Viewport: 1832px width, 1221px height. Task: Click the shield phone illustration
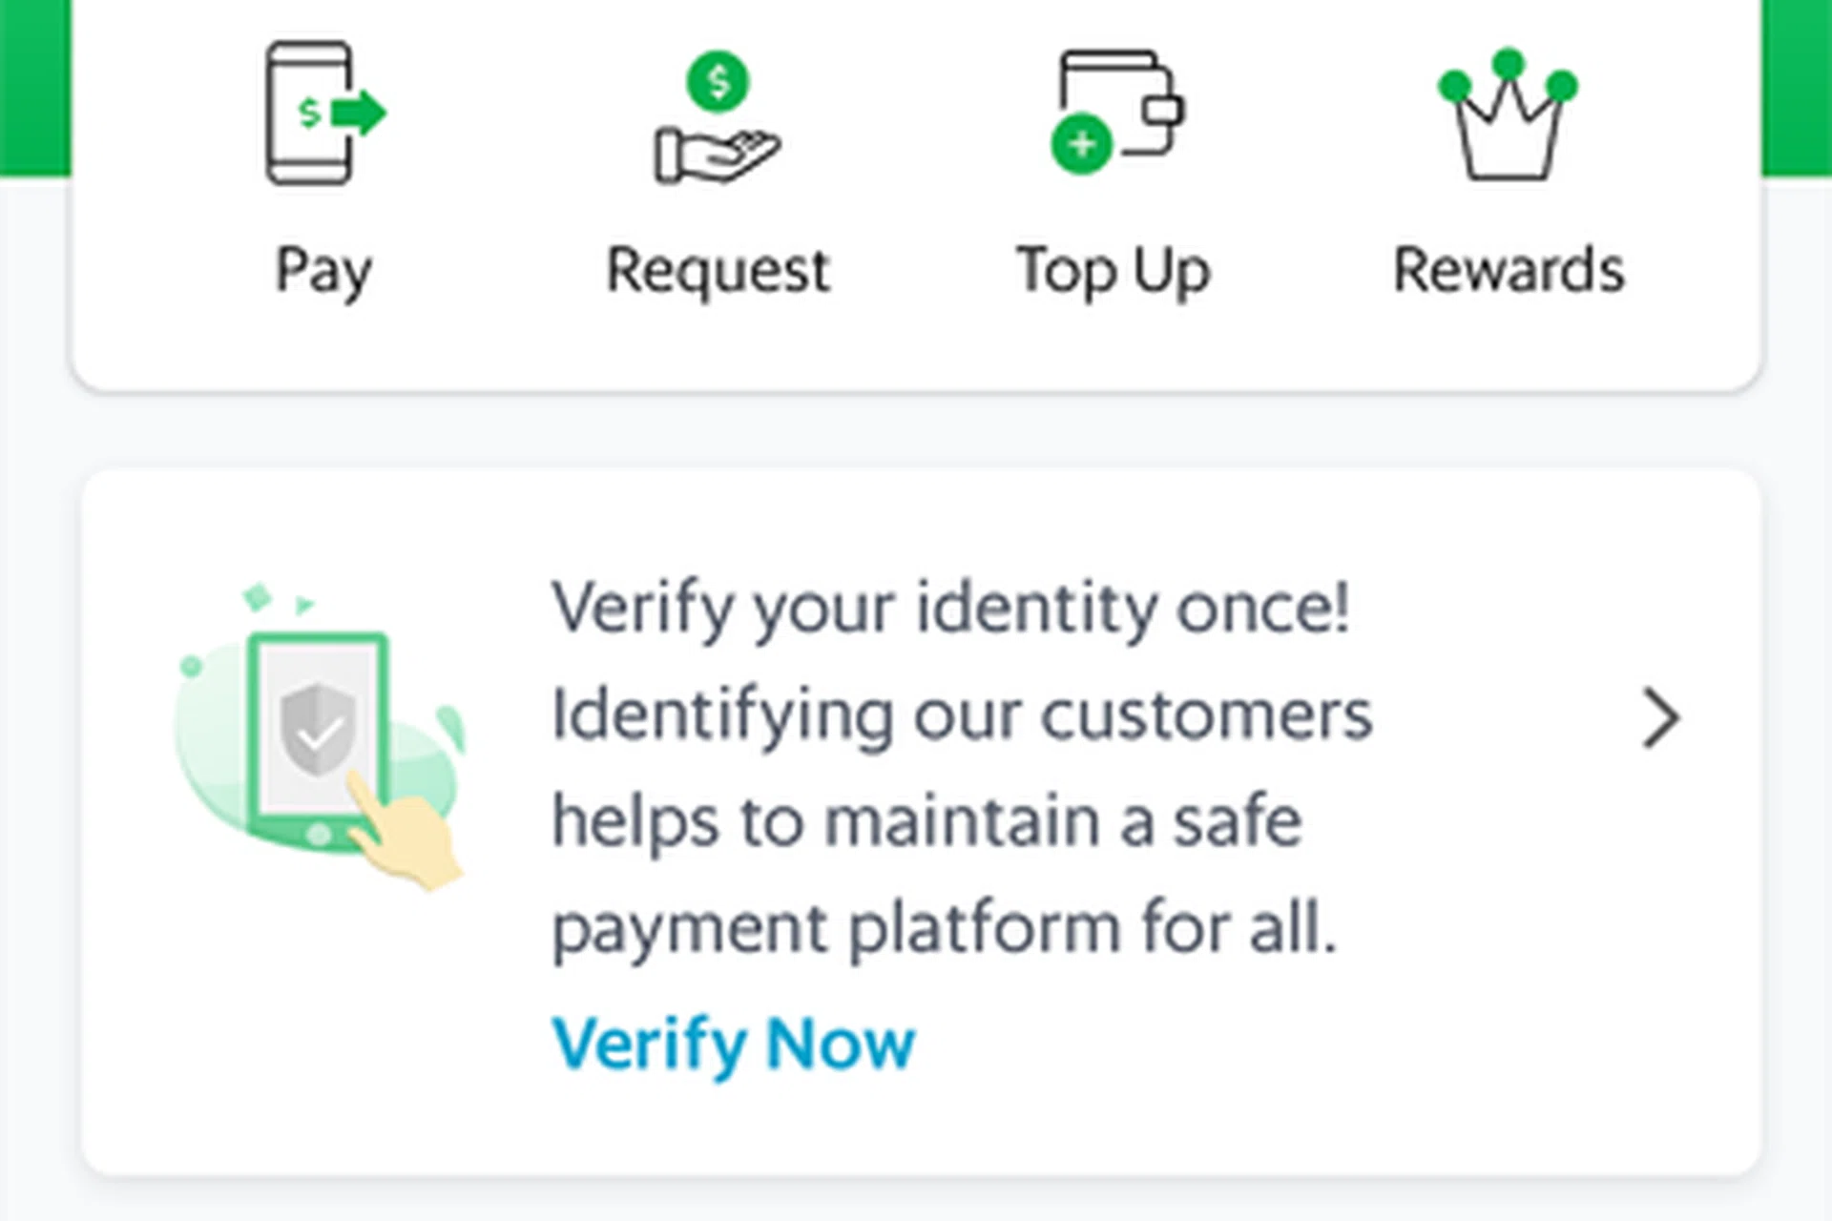click(x=316, y=735)
